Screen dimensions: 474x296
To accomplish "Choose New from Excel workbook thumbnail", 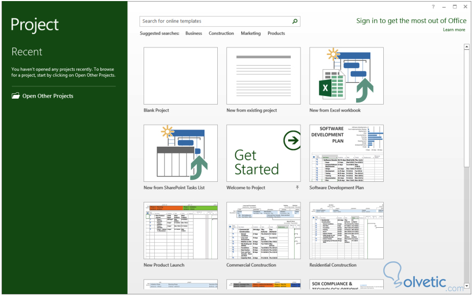I will click(x=346, y=76).
